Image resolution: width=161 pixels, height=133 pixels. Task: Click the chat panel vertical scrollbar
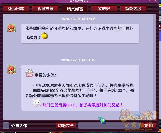coord(154,67)
